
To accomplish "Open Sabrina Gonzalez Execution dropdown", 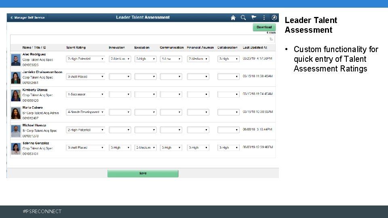I will pos(145,148).
